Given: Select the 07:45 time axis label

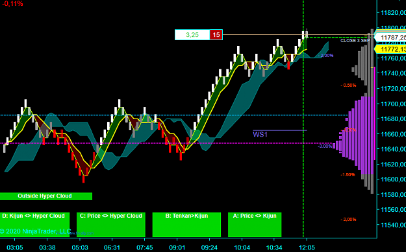Looking at the screenshot, I should click(144, 247).
